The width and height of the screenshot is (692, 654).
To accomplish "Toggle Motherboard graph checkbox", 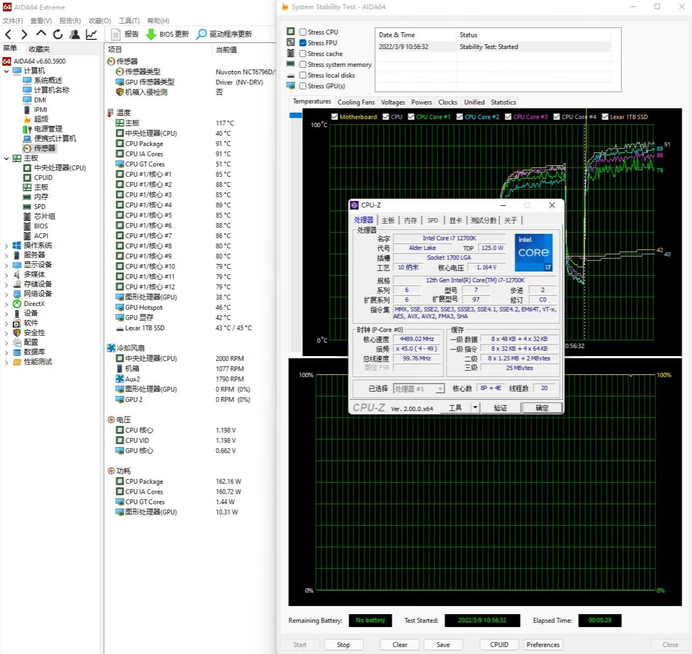I will tap(334, 116).
